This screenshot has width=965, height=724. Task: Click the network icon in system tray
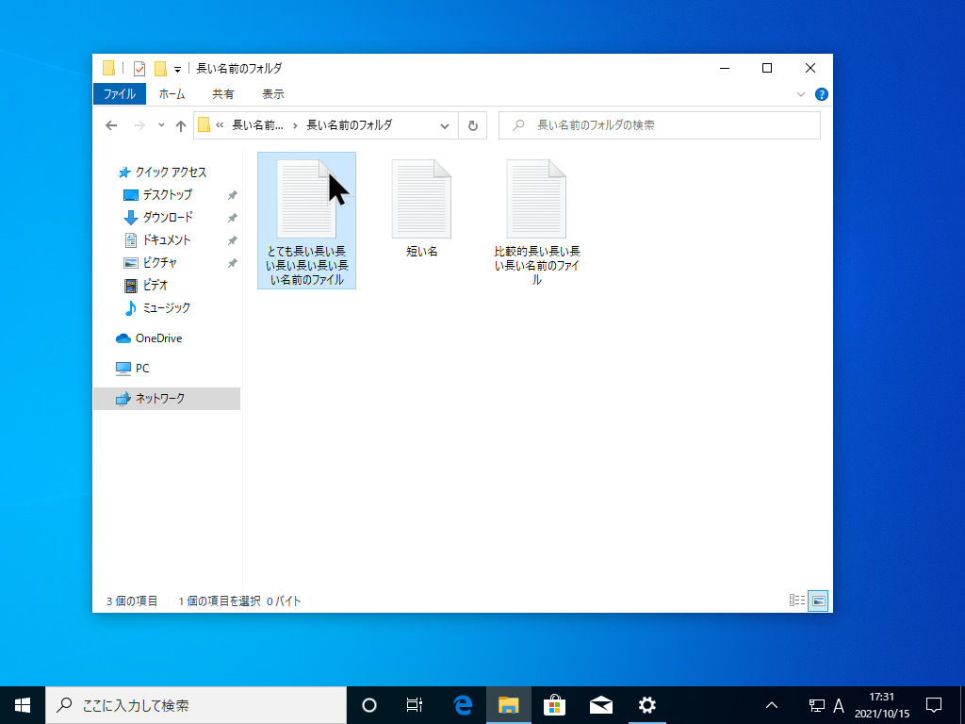point(817,705)
